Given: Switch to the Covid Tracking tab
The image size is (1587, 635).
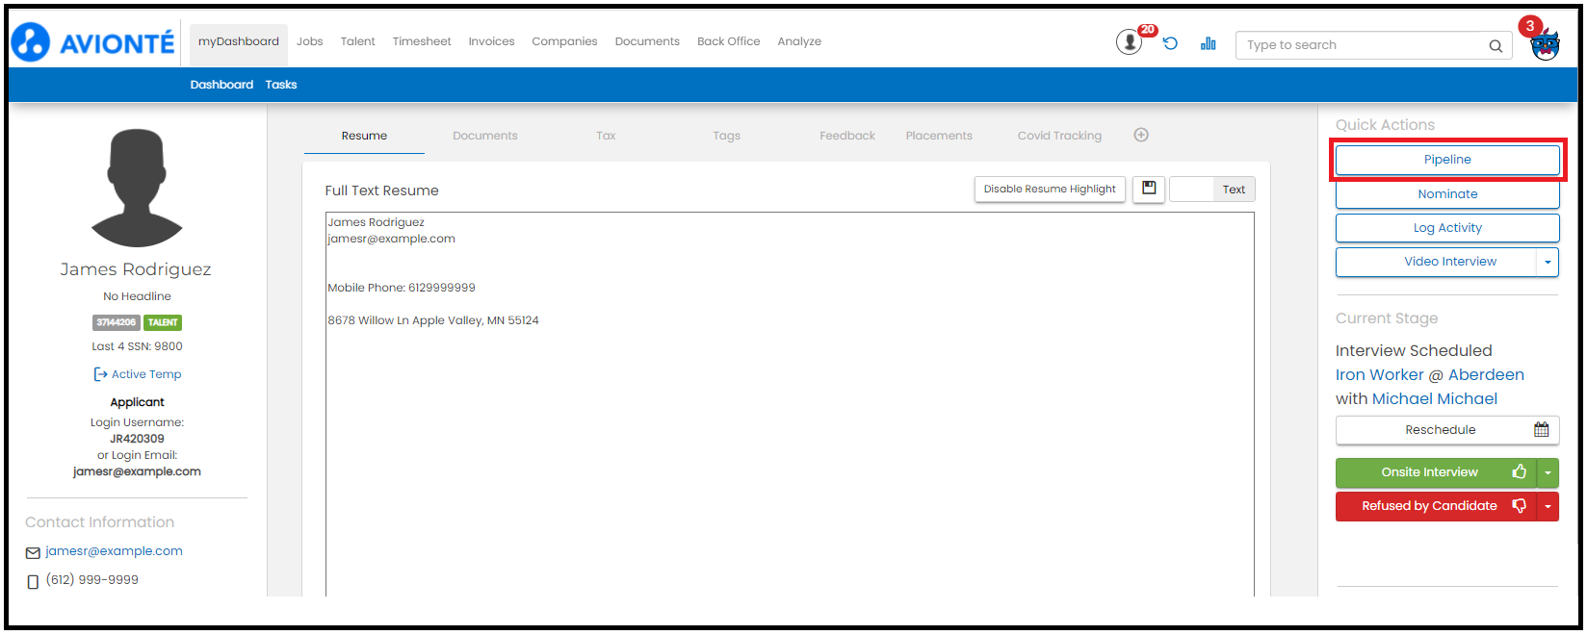Looking at the screenshot, I should [1059, 136].
